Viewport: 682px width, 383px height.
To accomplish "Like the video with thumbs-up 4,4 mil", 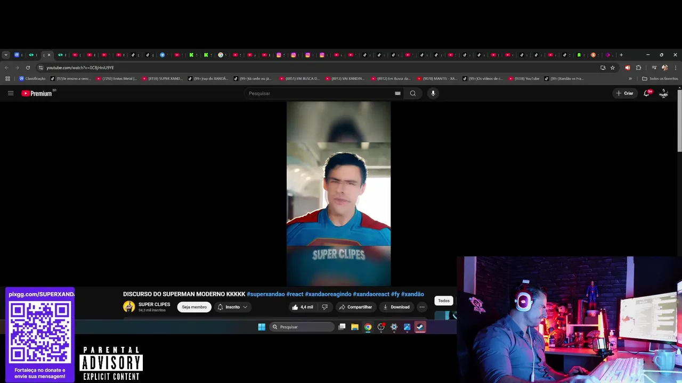I will [x=303, y=307].
